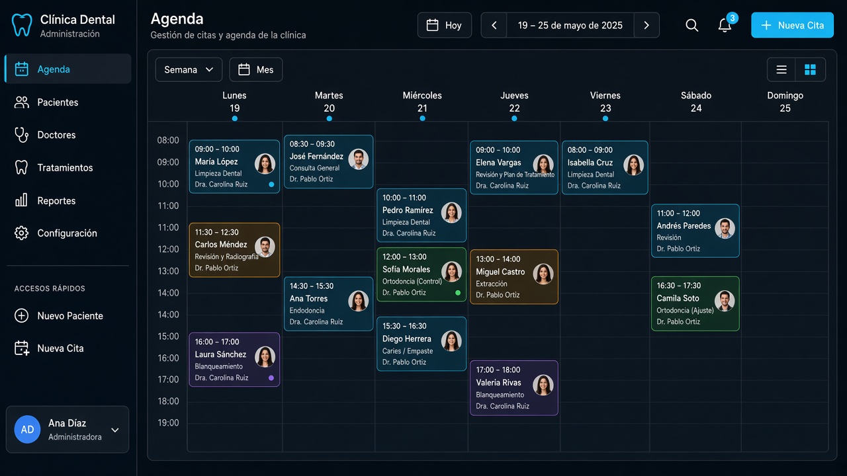Switch to grid view layout
This screenshot has width=847, height=476.
click(x=810, y=69)
